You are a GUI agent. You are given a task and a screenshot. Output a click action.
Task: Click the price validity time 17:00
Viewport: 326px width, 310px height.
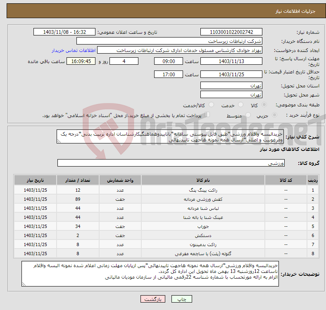point(169,74)
